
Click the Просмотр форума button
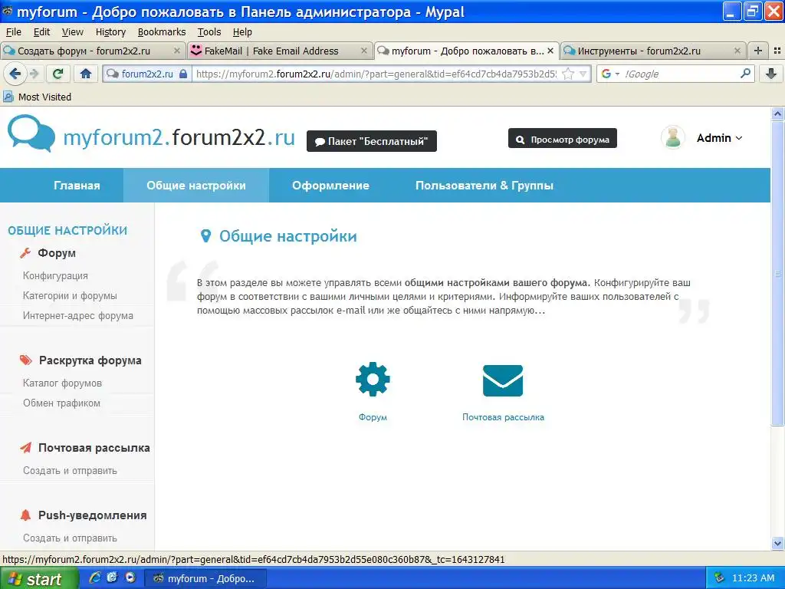pos(562,139)
